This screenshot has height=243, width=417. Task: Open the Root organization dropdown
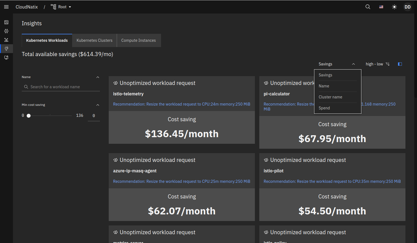[x=61, y=7]
